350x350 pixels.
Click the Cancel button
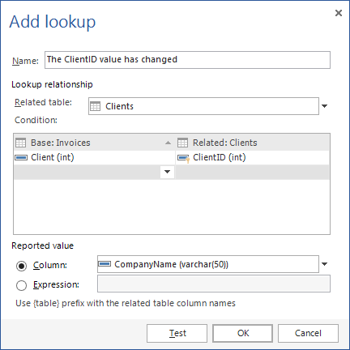308,333
